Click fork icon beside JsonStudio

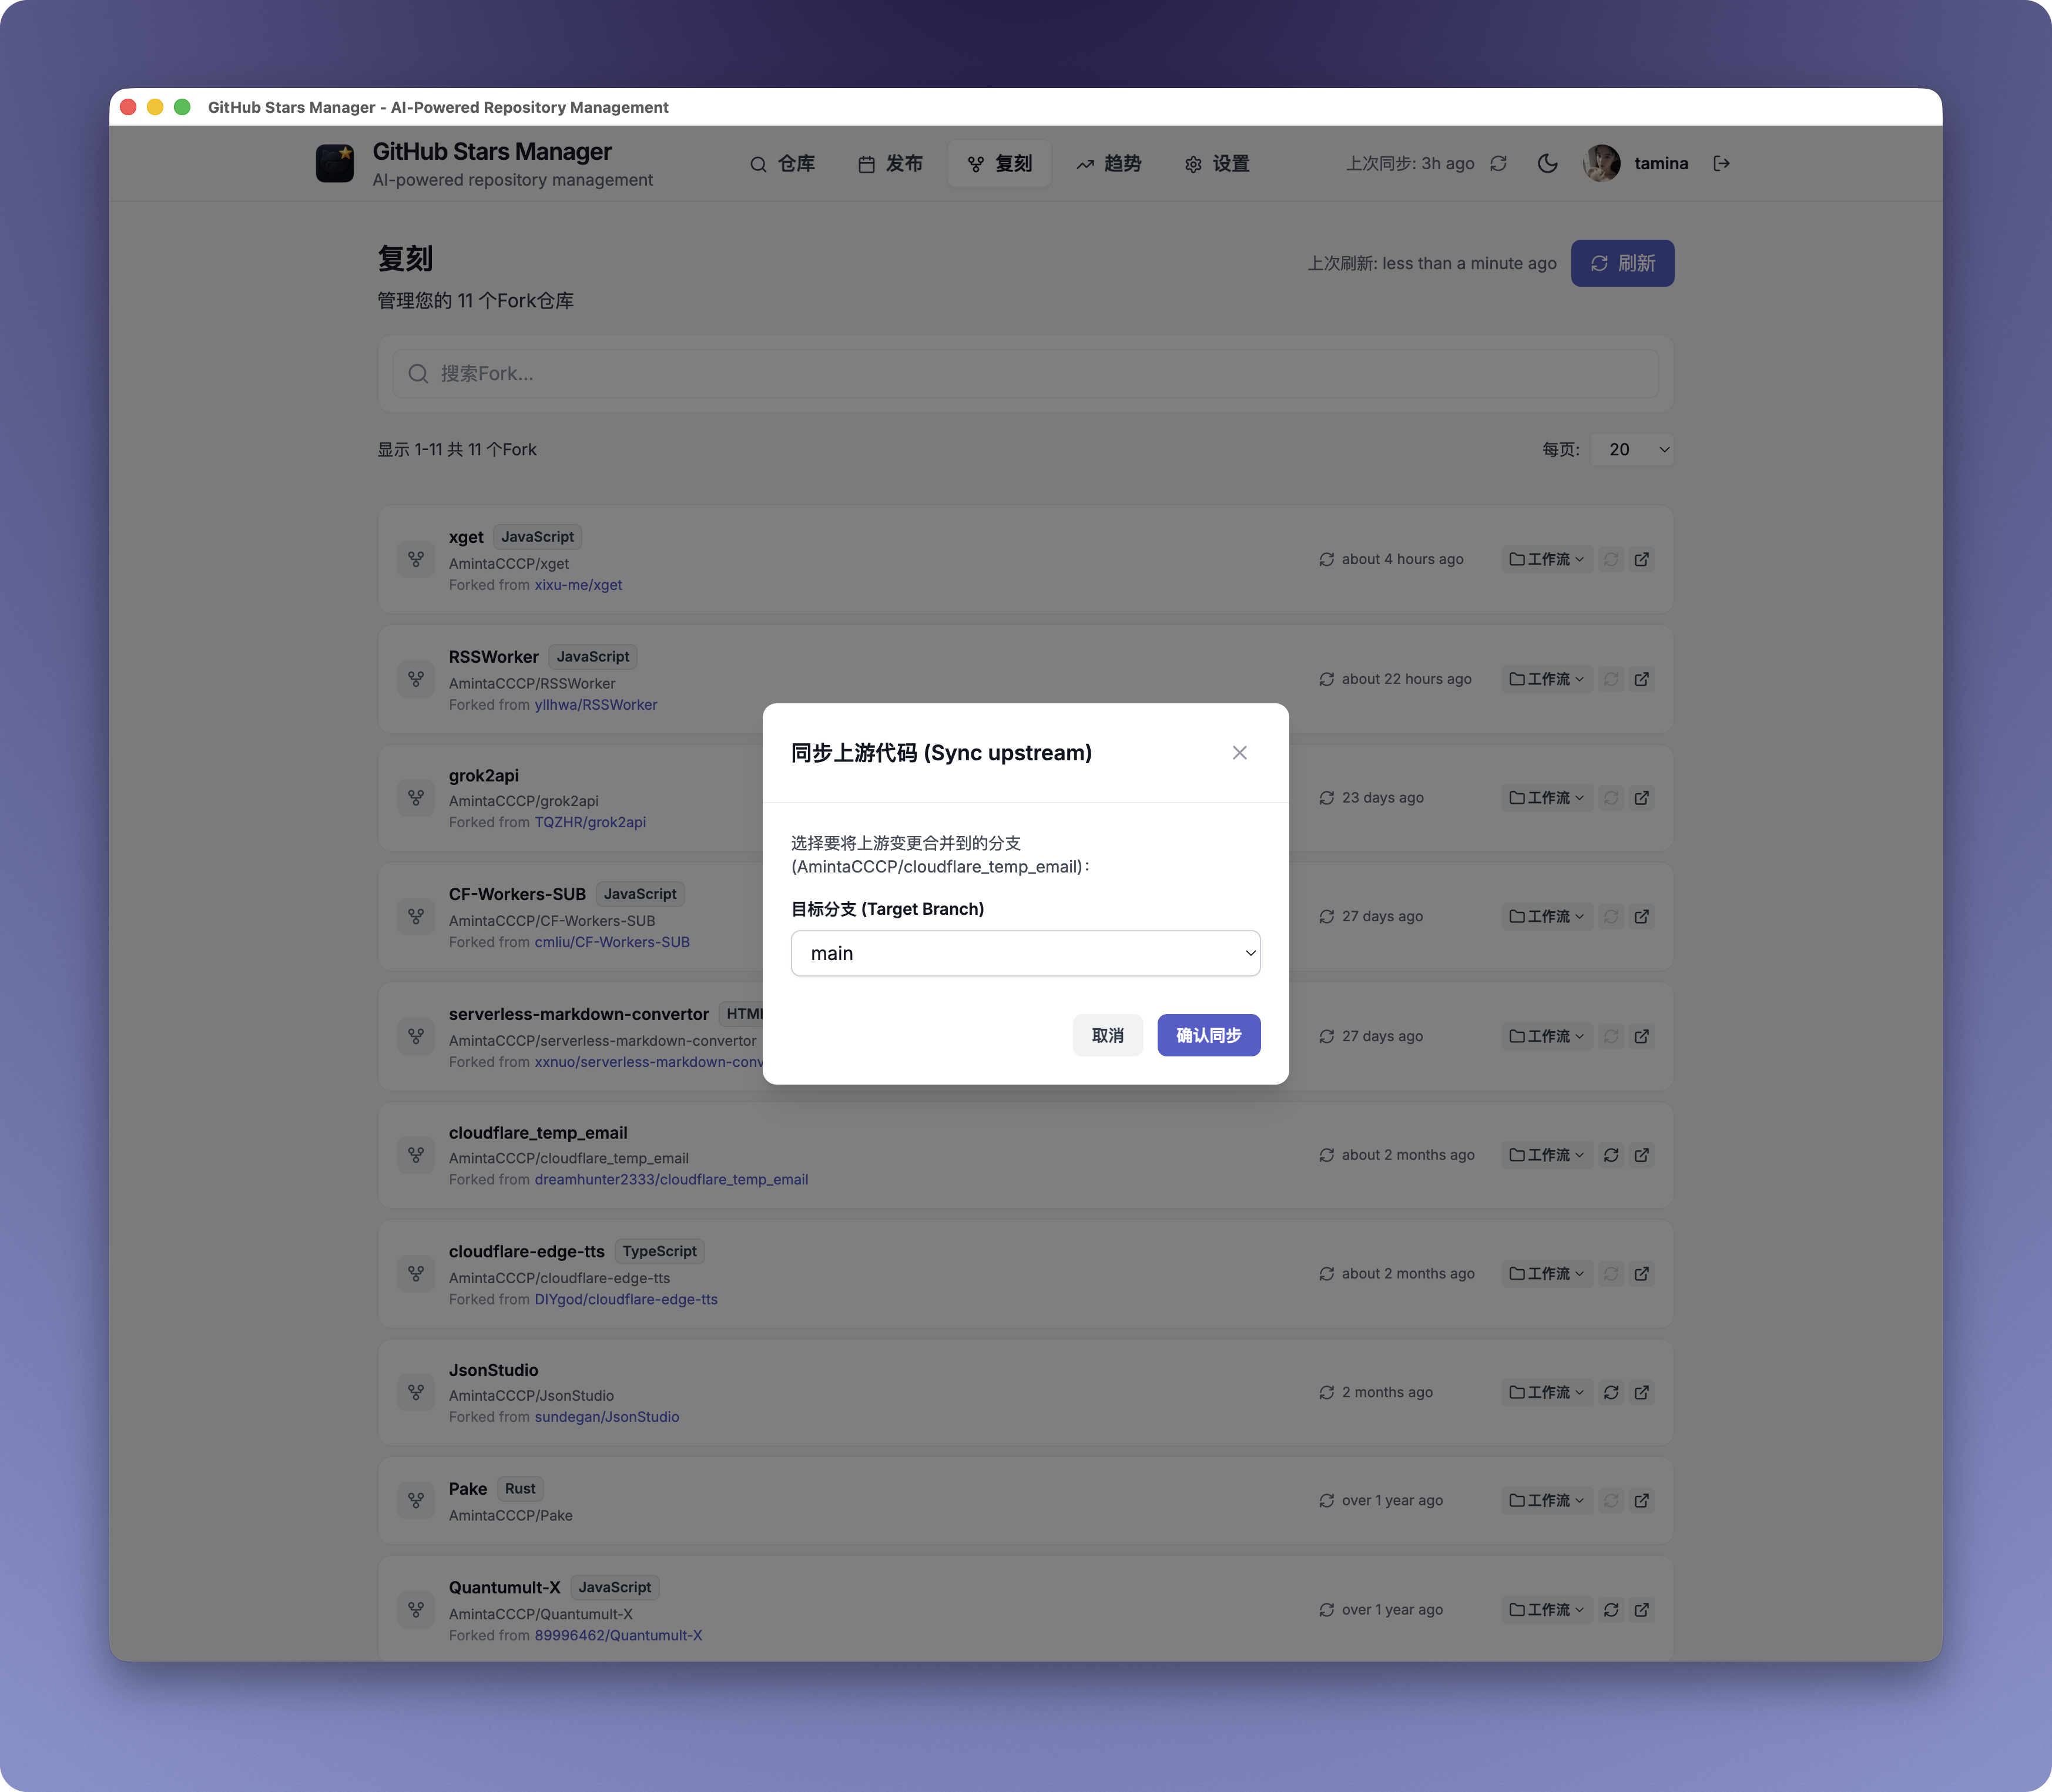[416, 1393]
